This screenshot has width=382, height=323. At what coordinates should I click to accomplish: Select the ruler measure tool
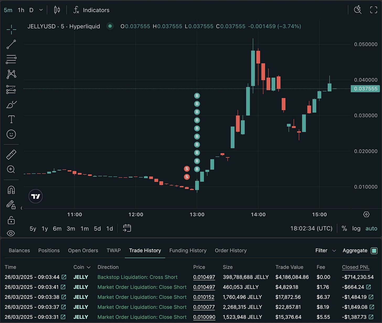(x=11, y=155)
